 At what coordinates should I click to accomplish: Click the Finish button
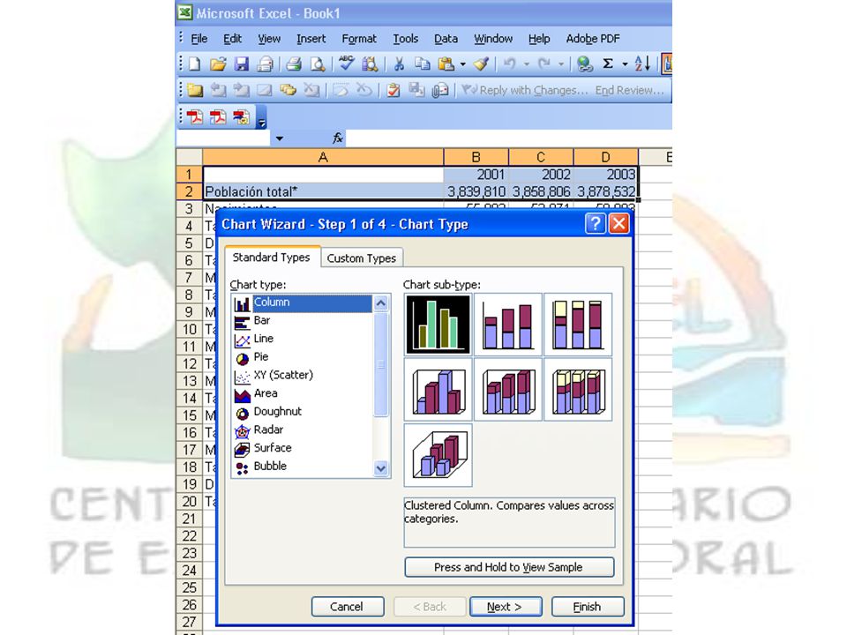[588, 607]
